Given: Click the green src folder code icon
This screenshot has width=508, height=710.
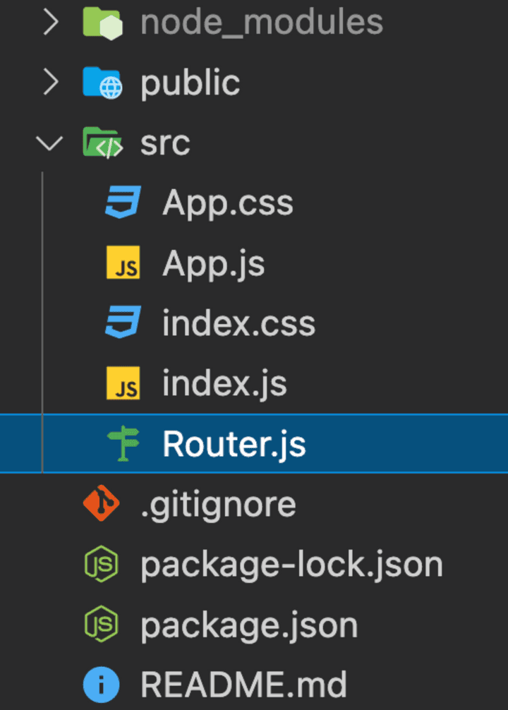Looking at the screenshot, I should [102, 143].
